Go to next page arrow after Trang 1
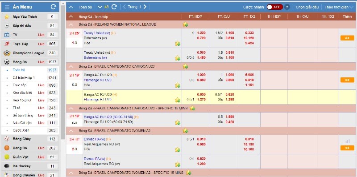The height and width of the screenshot is (177, 357). pyautogui.click(x=145, y=7)
